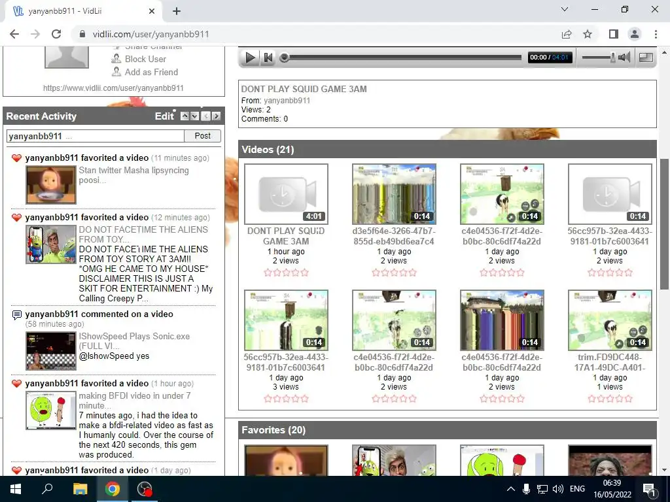Open File Explorer from taskbar

point(80,489)
